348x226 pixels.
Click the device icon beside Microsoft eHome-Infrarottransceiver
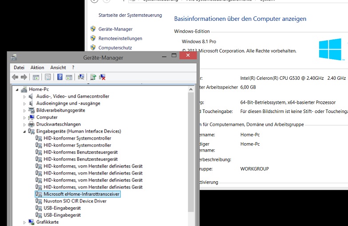point(39,194)
